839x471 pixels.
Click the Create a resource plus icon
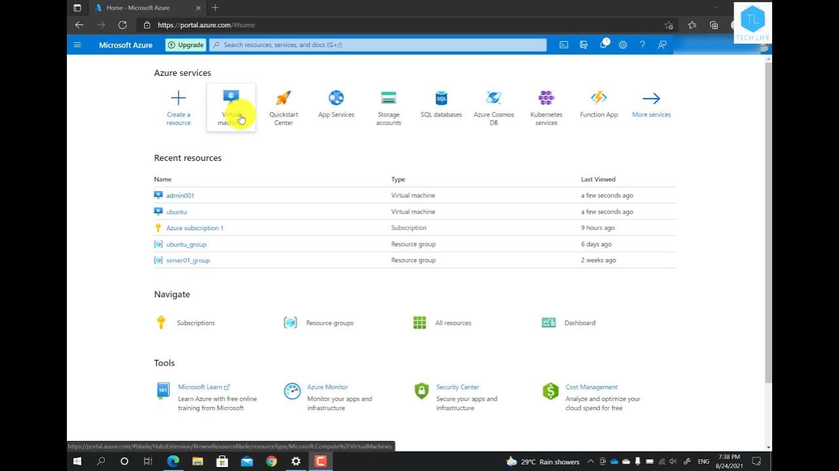pyautogui.click(x=178, y=98)
